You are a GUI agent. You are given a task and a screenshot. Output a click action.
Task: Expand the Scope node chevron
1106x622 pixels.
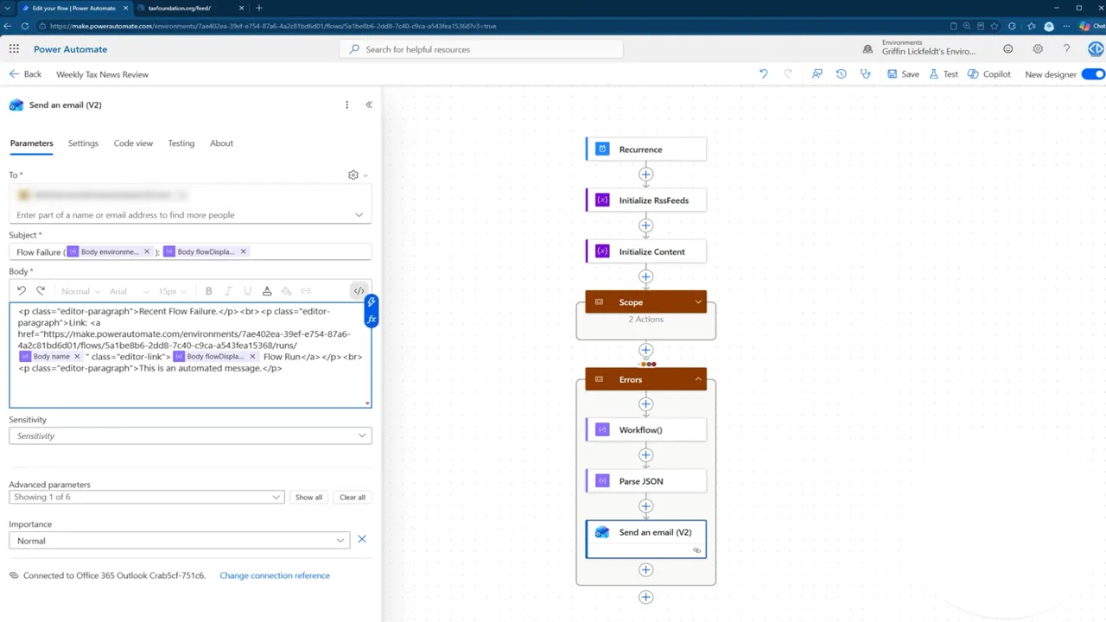tap(698, 302)
